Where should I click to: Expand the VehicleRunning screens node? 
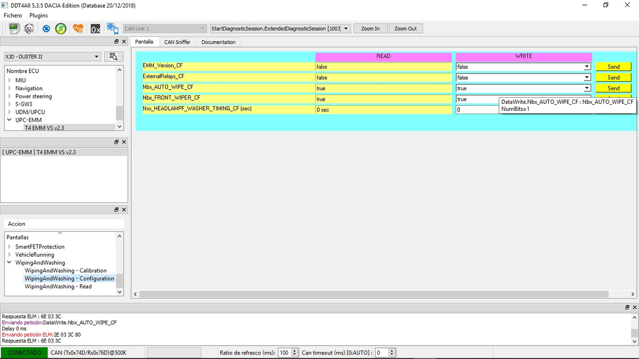pos(9,255)
